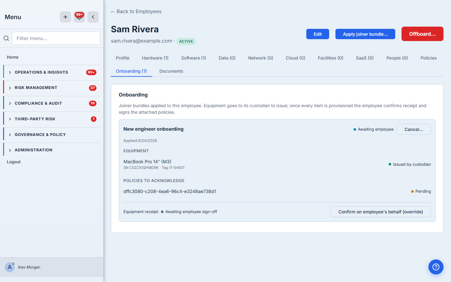Screen dimensions: 451x282
Task: Open SaaS (0) tab
Action: pos(365,58)
